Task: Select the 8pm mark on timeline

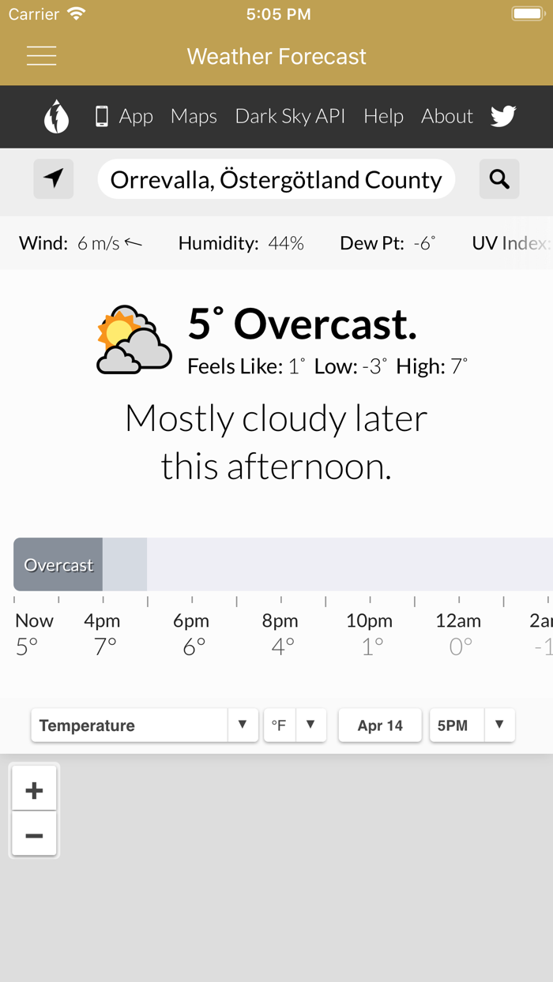Action: [280, 621]
